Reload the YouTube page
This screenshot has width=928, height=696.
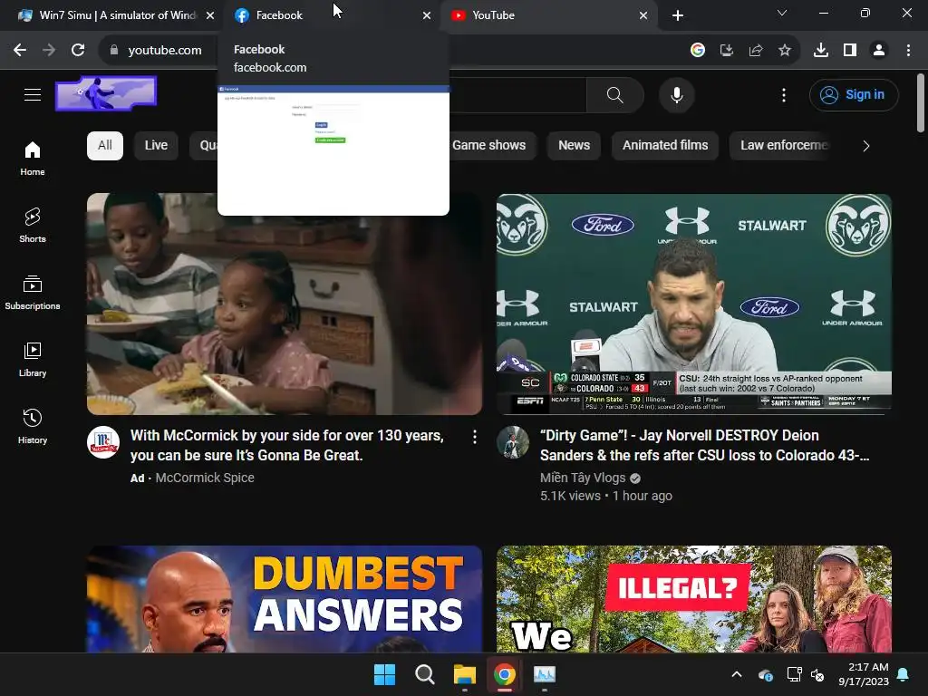(x=78, y=51)
